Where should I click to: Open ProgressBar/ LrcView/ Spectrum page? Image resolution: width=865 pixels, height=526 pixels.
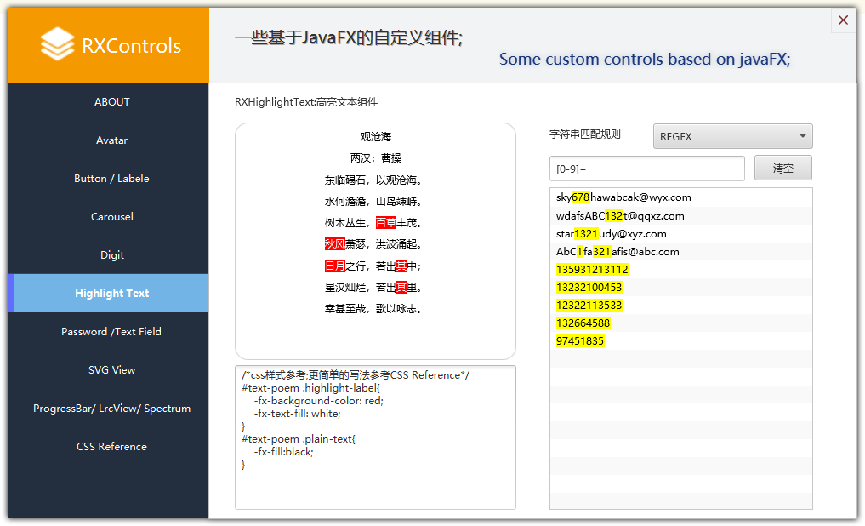point(111,409)
